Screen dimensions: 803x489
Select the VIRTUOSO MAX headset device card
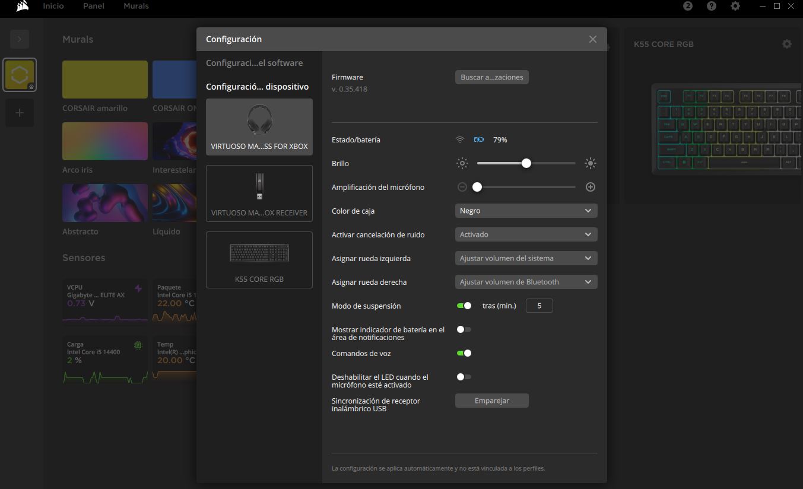pyautogui.click(x=259, y=127)
